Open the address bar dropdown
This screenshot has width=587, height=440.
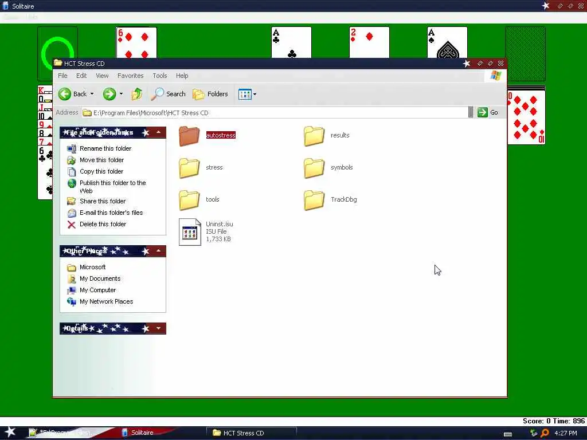click(471, 112)
